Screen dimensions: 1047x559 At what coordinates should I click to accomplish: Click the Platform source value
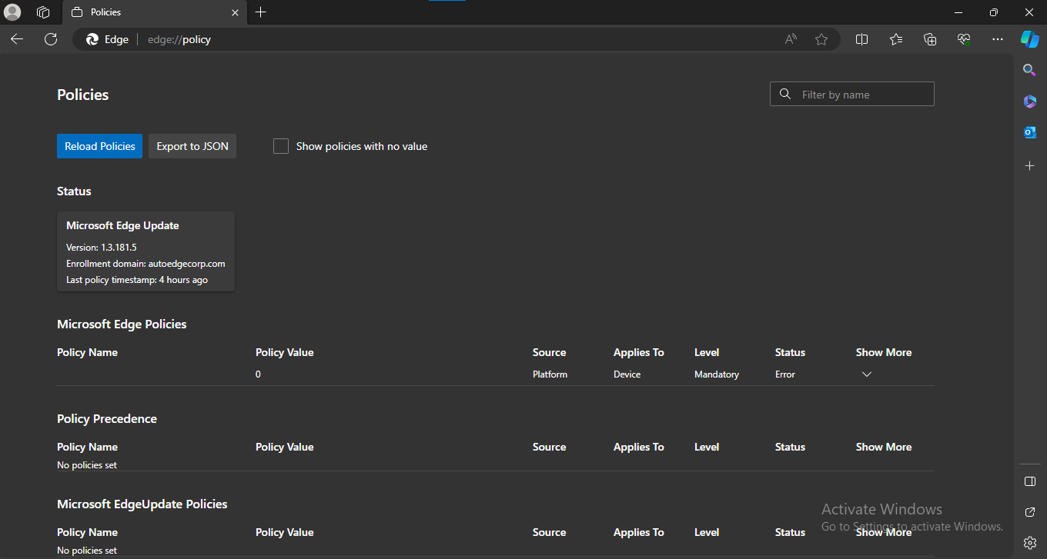point(550,374)
